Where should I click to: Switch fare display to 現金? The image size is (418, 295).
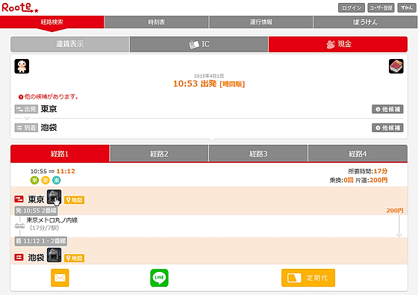tap(338, 44)
